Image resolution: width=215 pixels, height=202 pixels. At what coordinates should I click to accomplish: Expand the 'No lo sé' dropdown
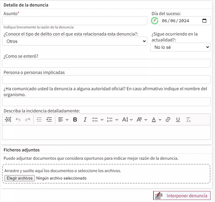180,47
